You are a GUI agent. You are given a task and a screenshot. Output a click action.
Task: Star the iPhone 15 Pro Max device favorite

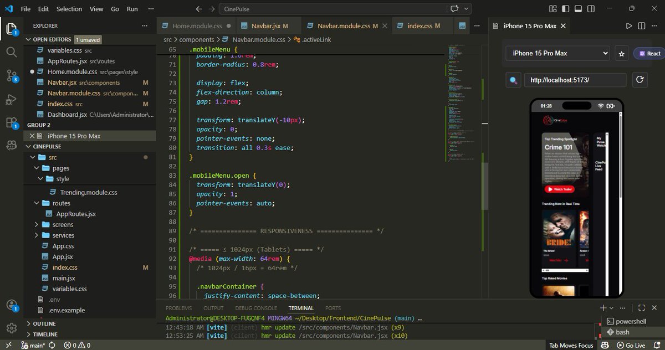coord(621,53)
